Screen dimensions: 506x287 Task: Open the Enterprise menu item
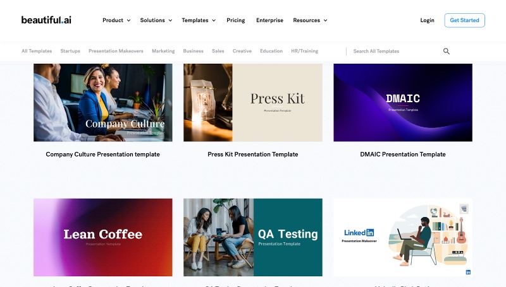270,20
